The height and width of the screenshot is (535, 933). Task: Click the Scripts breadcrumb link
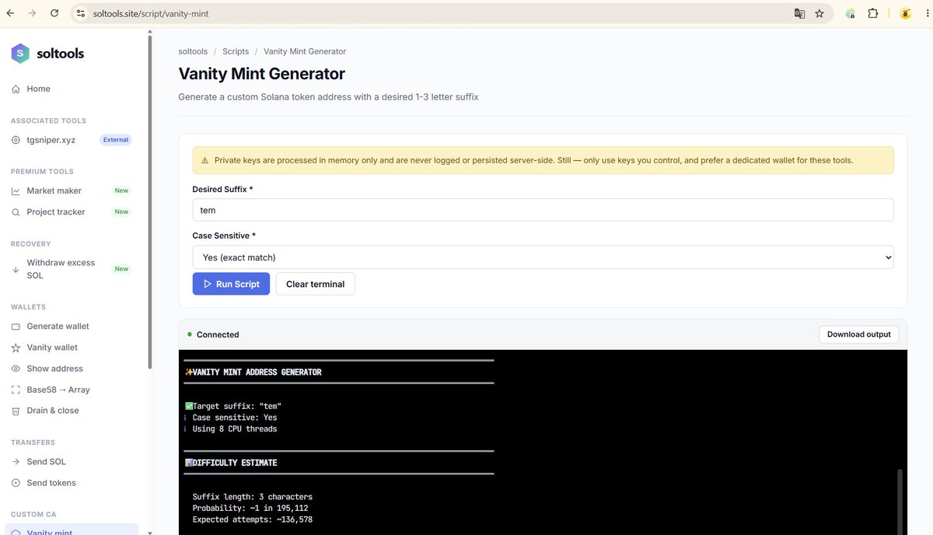coord(236,51)
